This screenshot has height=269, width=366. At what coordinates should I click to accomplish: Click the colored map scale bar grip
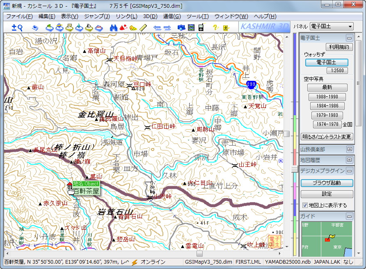tap(295, 169)
